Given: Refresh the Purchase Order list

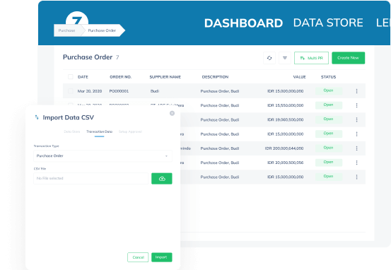Looking at the screenshot, I should (269, 58).
